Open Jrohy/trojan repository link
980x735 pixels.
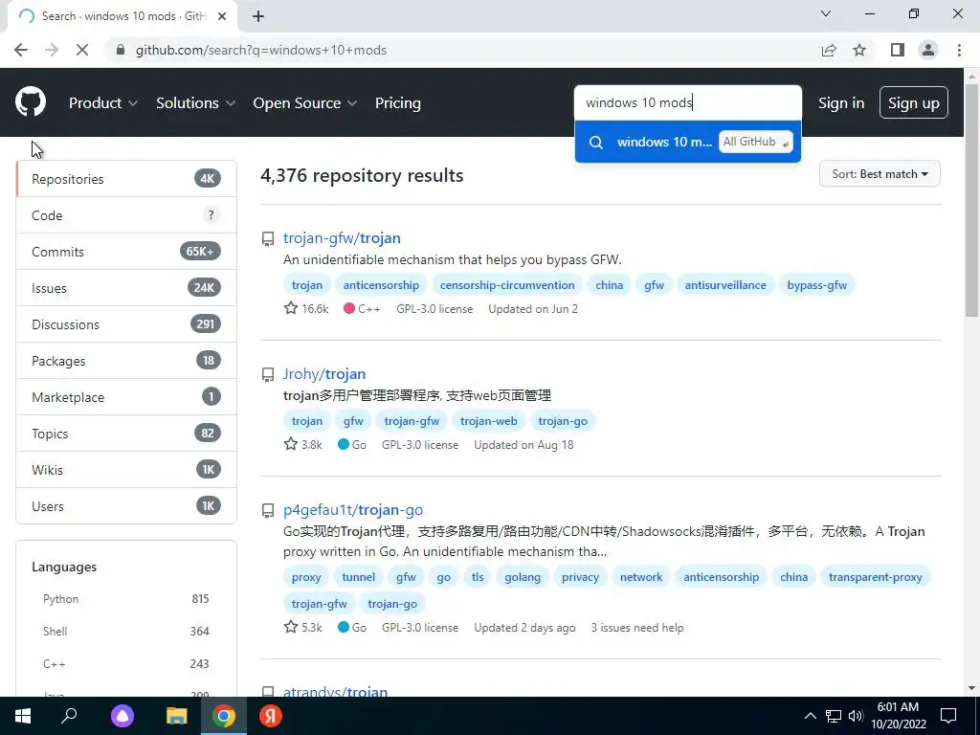coord(324,374)
